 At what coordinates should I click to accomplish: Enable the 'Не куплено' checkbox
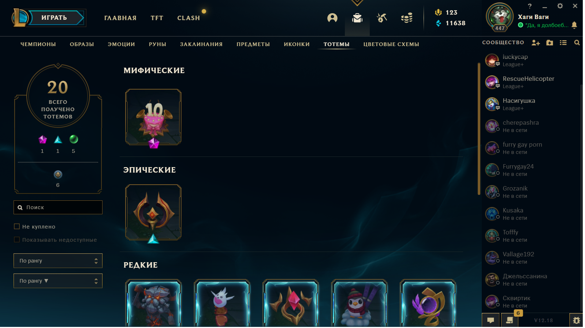(17, 226)
